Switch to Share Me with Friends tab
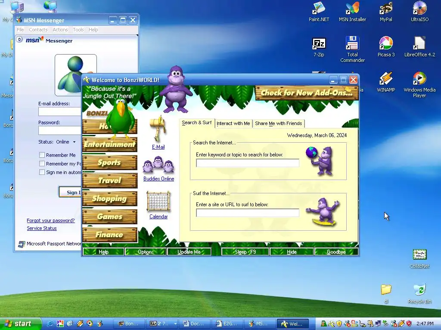Screen dimensions: 441x330 tap(279, 123)
